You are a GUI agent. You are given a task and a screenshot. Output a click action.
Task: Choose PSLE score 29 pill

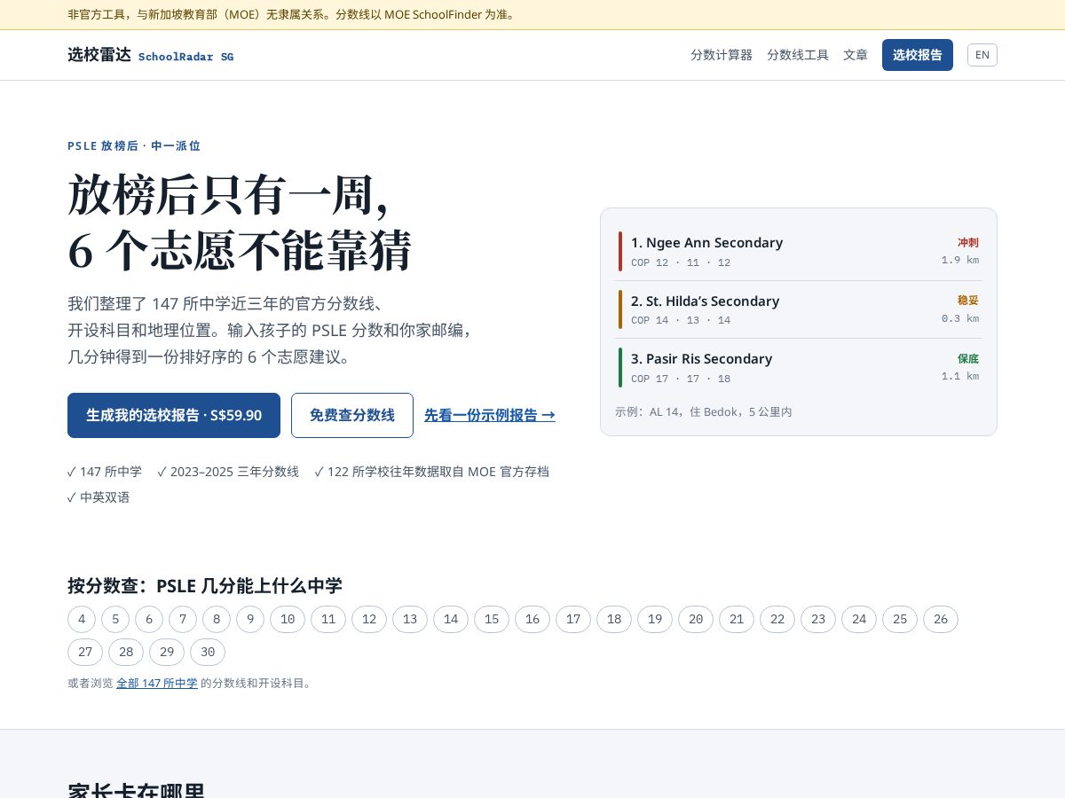click(x=167, y=652)
